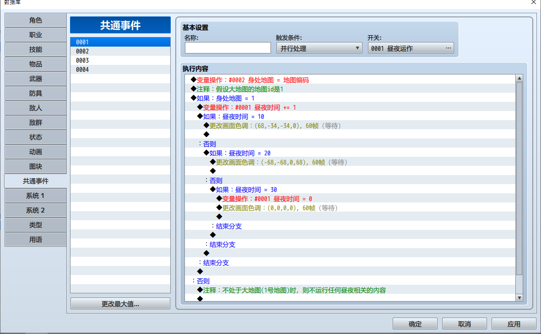541x334 pixels.
Task: Select command 变量操作 #0001 昼夜时间 += 1
Action: 350,107
